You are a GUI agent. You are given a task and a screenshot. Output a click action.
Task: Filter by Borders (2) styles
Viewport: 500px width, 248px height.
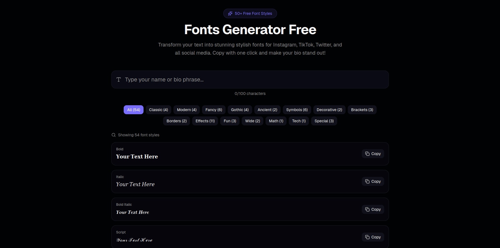(177, 121)
